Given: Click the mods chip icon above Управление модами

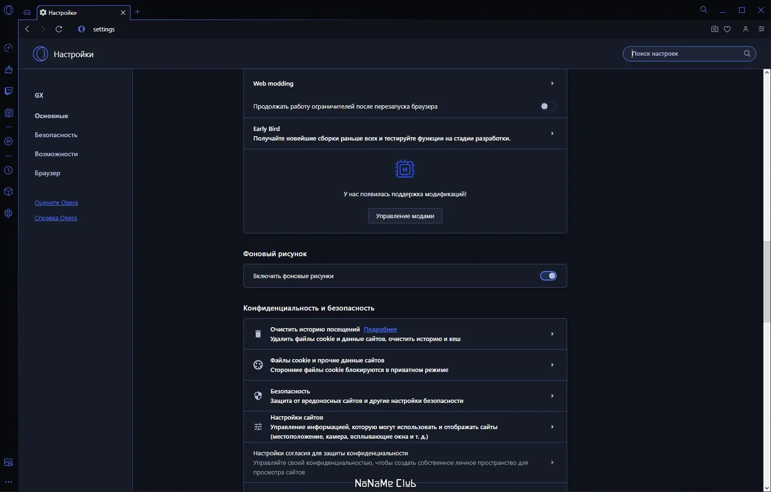Looking at the screenshot, I should pos(405,169).
